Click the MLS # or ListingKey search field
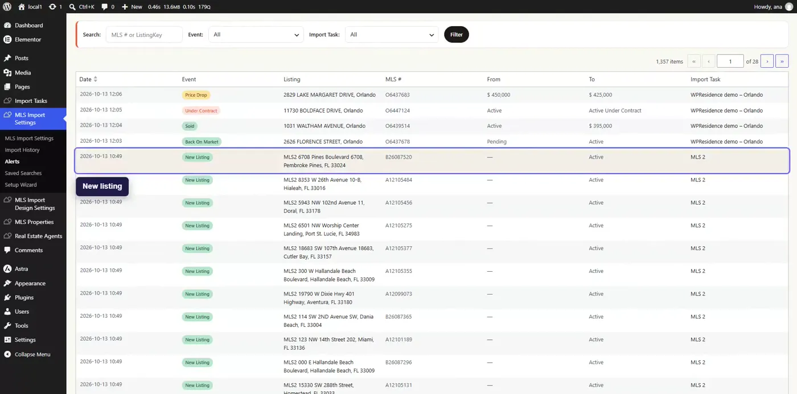This screenshot has width=797, height=394. 144,35
